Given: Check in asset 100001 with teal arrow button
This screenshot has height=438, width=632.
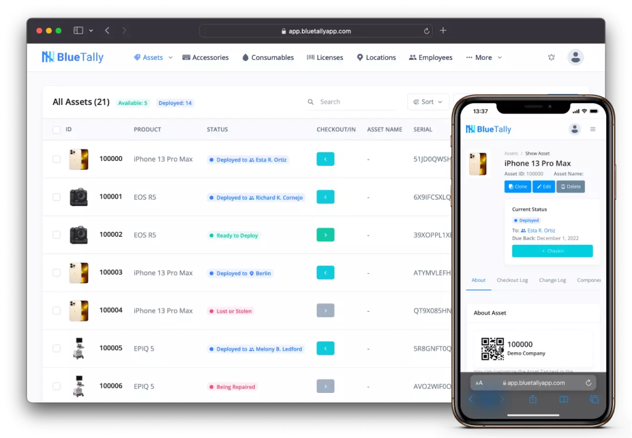Looking at the screenshot, I should click(x=325, y=197).
